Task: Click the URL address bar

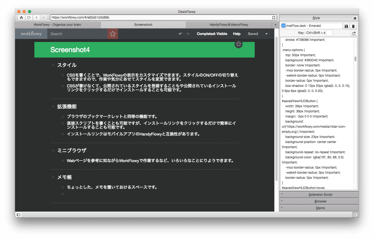Action: (163, 17)
